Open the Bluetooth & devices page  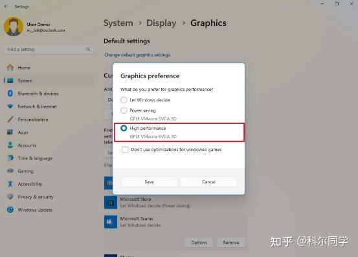tap(49, 94)
